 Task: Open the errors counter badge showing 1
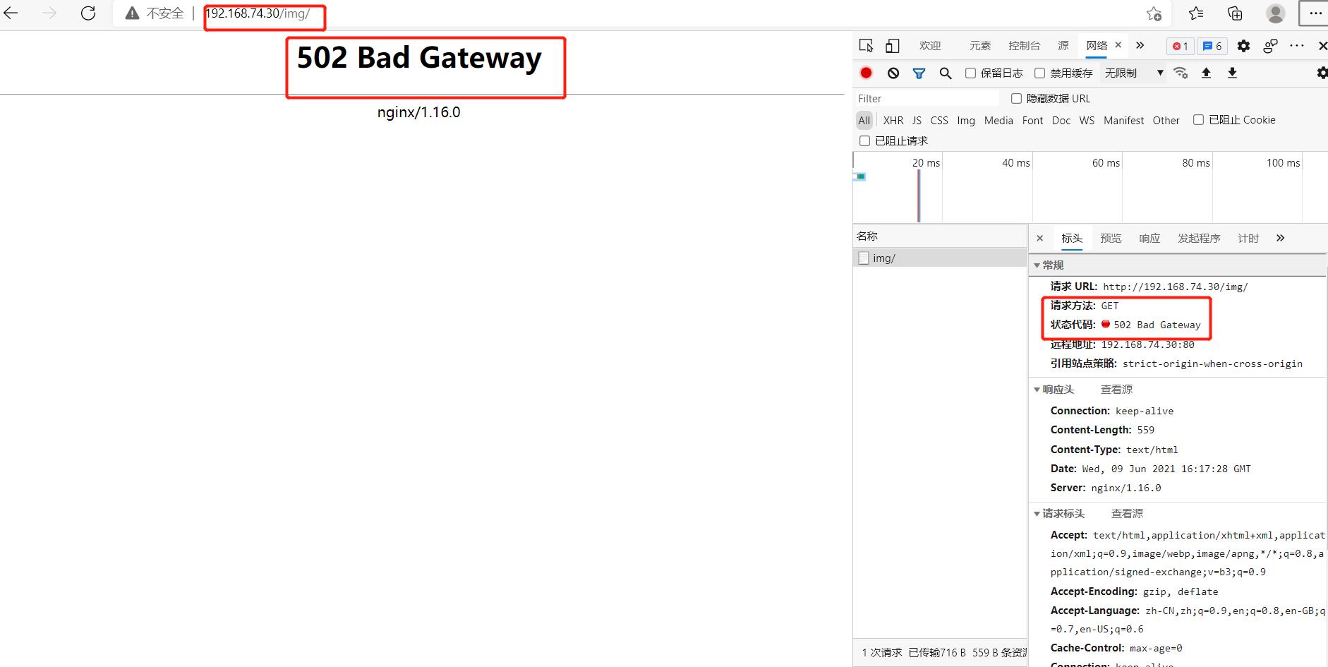(1181, 46)
